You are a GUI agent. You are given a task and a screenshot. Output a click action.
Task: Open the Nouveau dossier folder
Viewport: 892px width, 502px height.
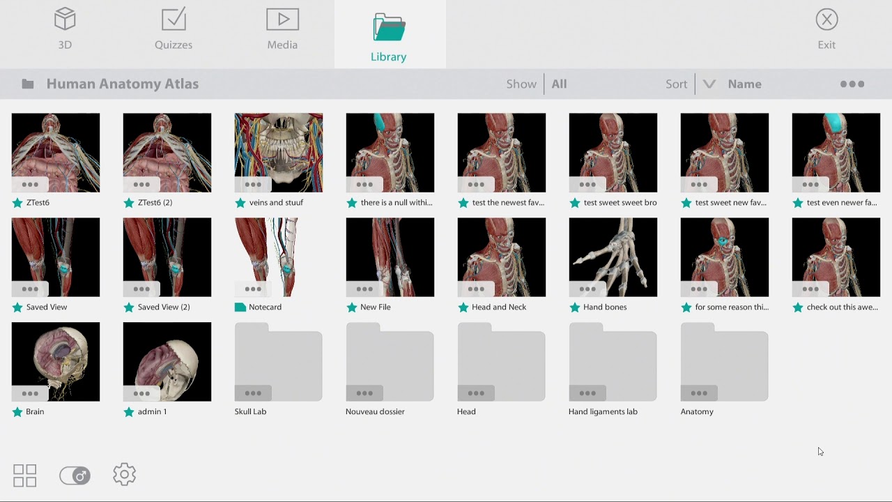pyautogui.click(x=390, y=362)
